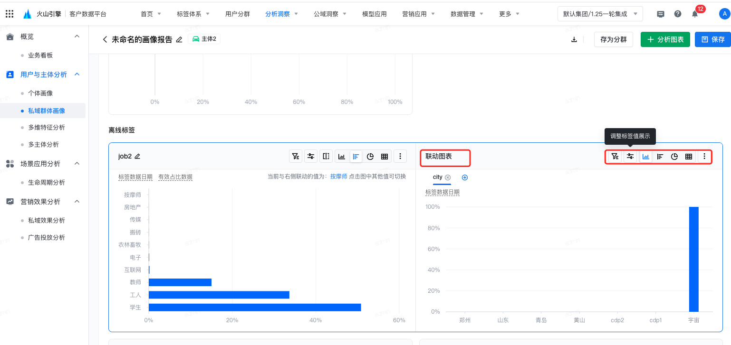The width and height of the screenshot is (731, 345).
Task: Adjust label value display in the job2 chart
Action: coord(311,156)
